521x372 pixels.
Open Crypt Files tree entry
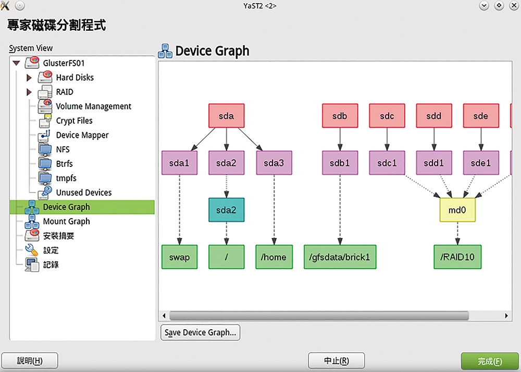74,121
